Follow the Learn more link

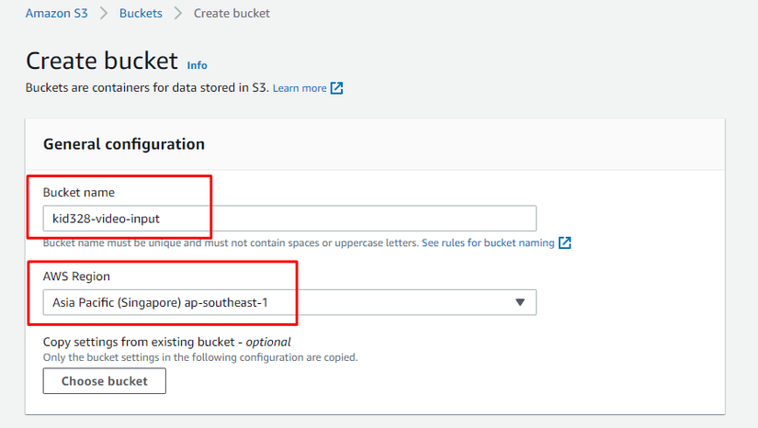pos(300,88)
